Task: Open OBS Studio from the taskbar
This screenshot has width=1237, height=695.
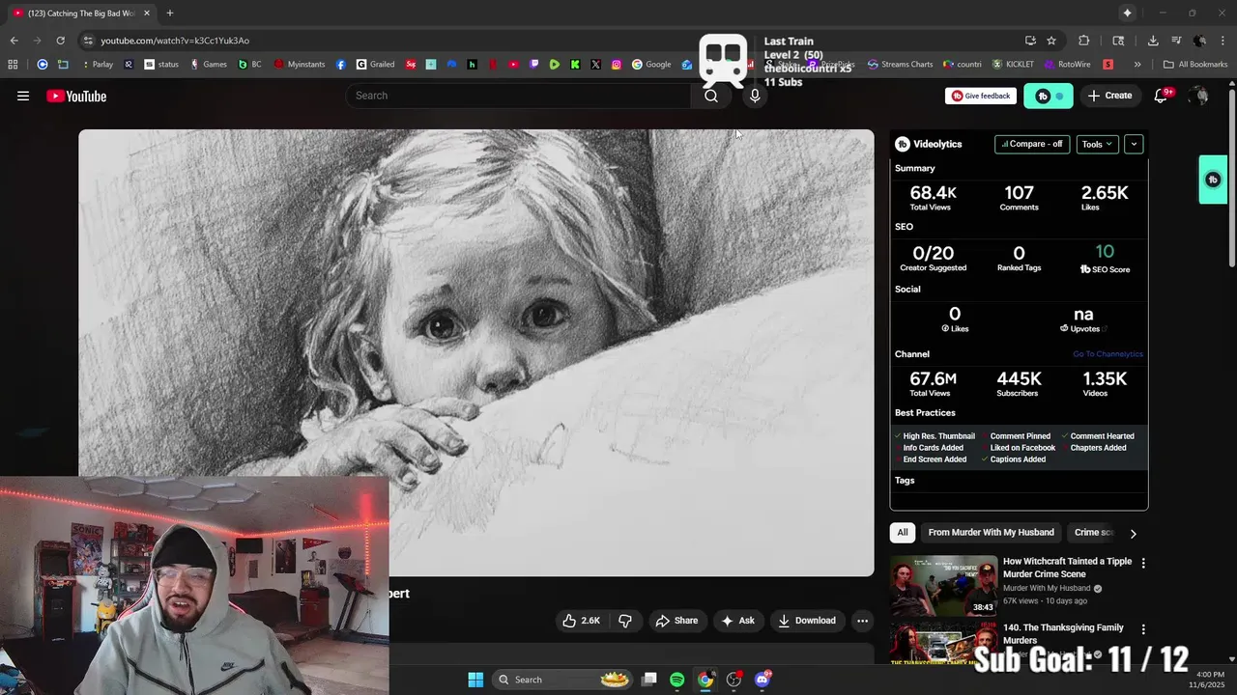Action: point(734,680)
